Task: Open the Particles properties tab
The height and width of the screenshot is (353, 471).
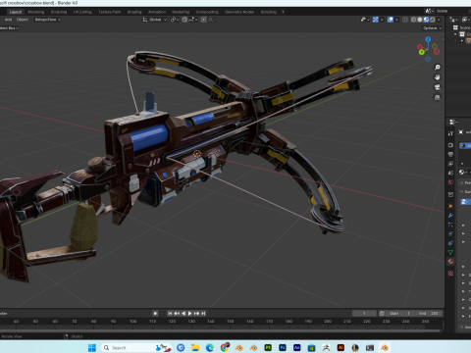Action: pyautogui.click(x=450, y=225)
